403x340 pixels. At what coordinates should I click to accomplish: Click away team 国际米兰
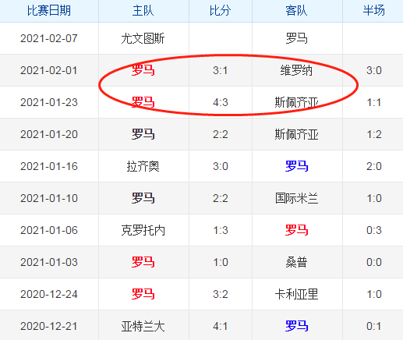297,198
